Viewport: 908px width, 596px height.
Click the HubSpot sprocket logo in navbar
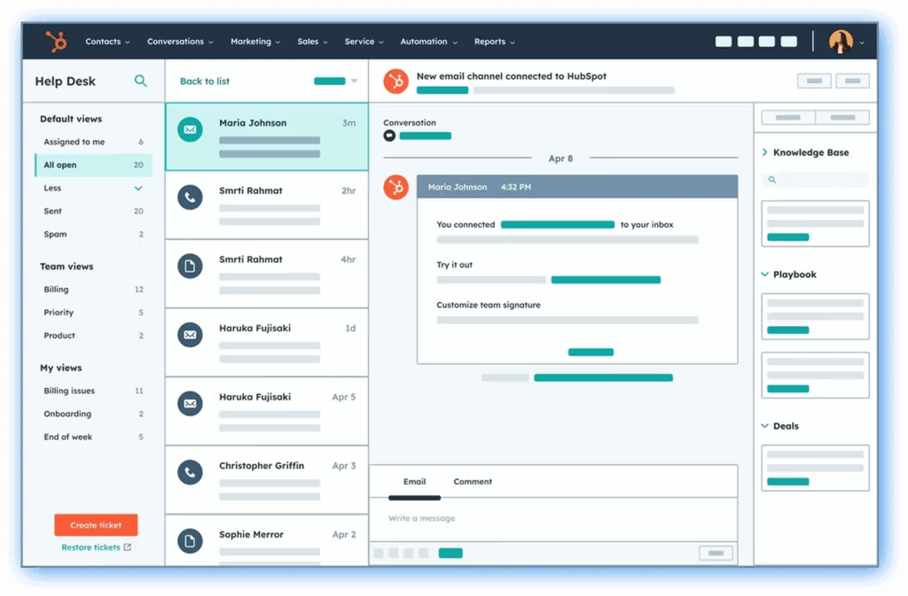[57, 42]
